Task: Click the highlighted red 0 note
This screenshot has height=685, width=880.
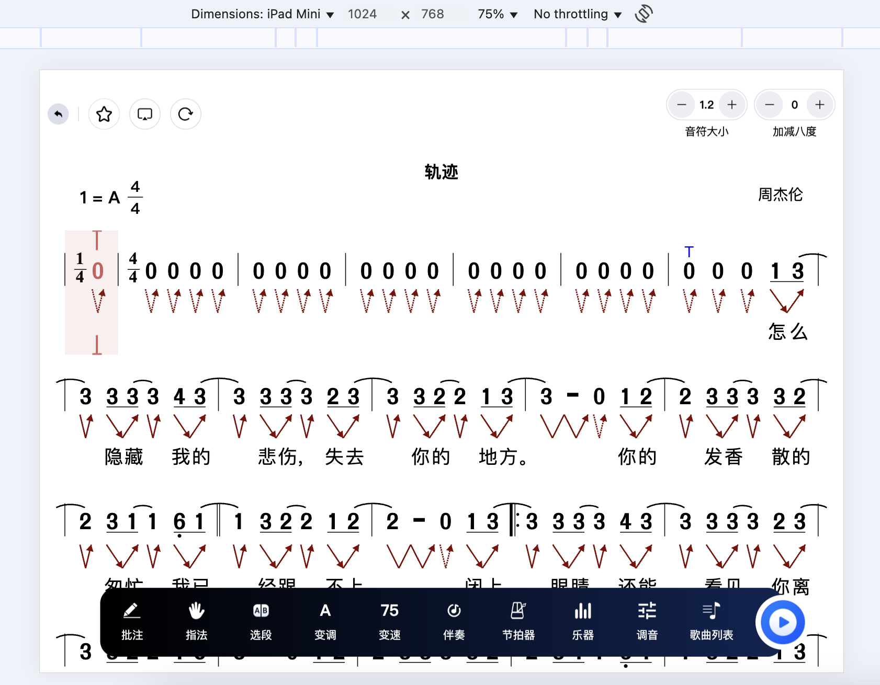Action: (98, 271)
